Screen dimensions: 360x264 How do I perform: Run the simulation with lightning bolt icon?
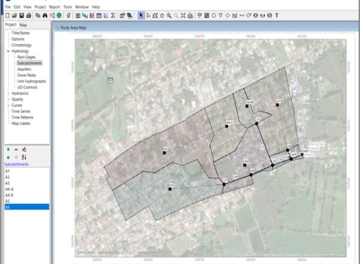(x=68, y=14)
